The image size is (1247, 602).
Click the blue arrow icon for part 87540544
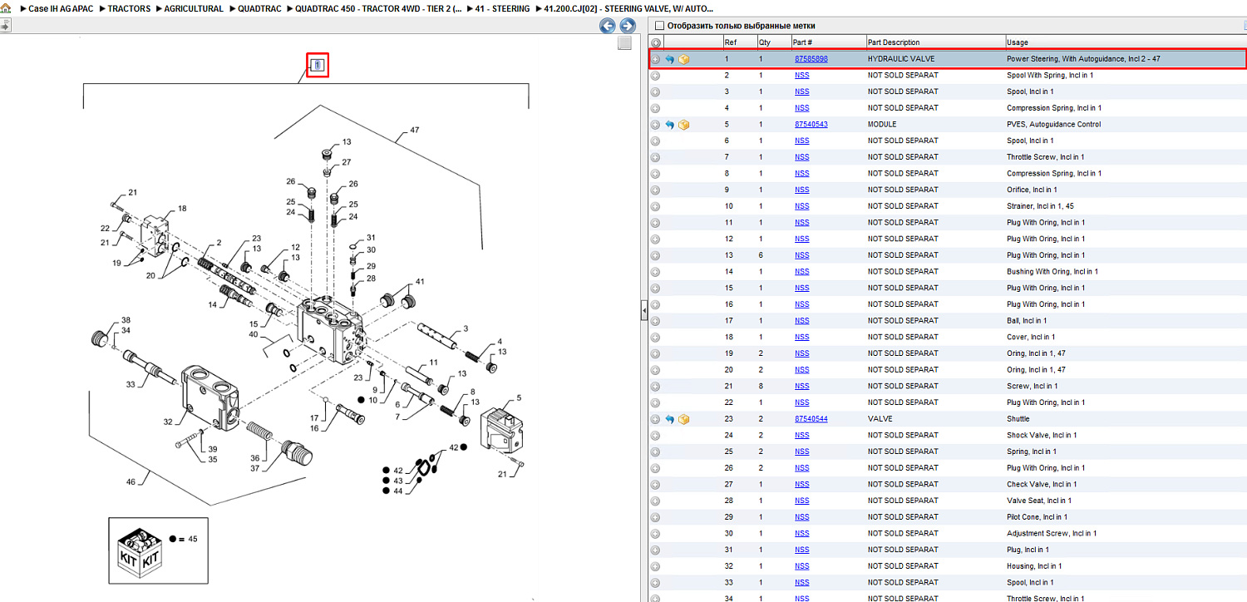click(x=669, y=419)
